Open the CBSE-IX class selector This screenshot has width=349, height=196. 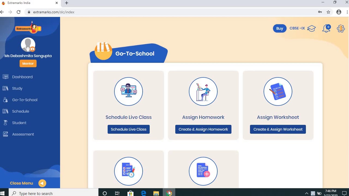tap(297, 28)
